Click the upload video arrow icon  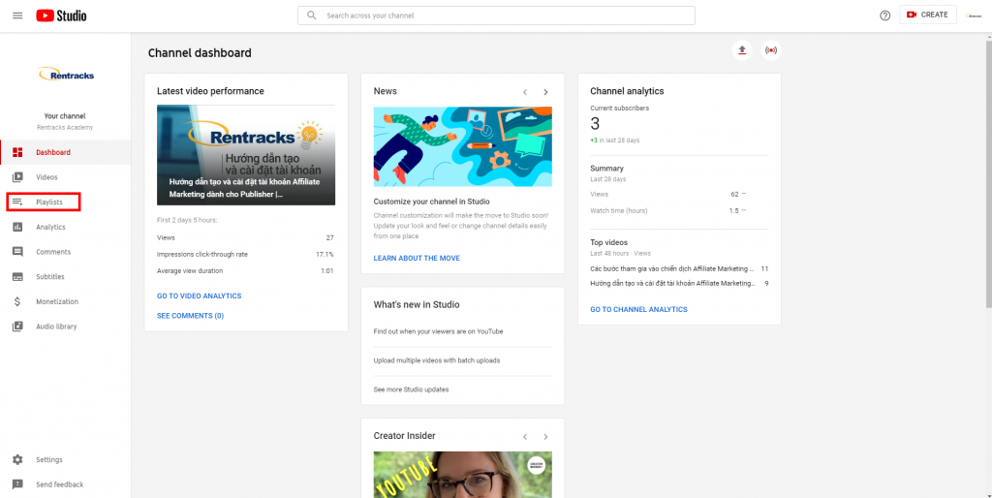pos(742,50)
